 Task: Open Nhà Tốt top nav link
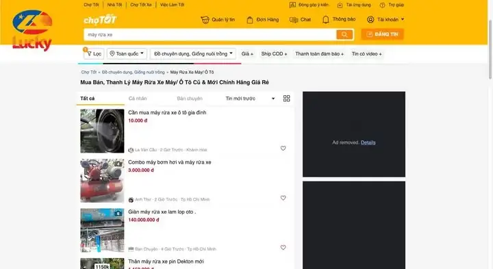(x=114, y=5)
